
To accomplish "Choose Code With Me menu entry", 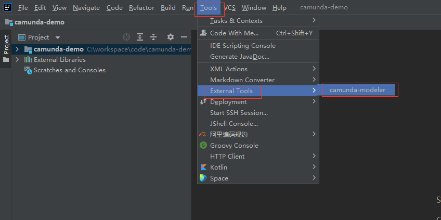I will (258, 33).
